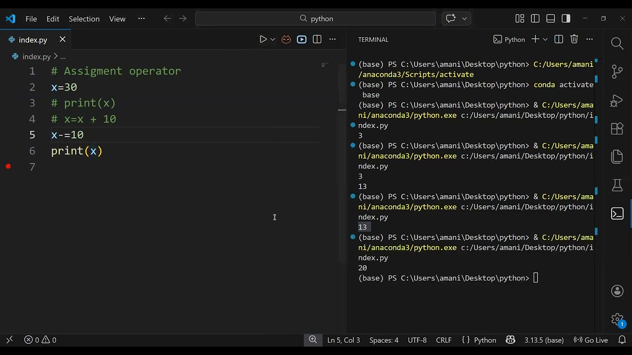Image resolution: width=632 pixels, height=355 pixels.
Task: Customize layout icon in title bar
Action: pos(520,18)
